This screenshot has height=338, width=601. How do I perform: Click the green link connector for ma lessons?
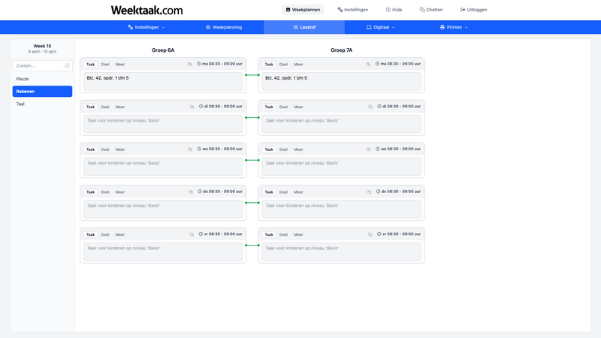(252, 75)
